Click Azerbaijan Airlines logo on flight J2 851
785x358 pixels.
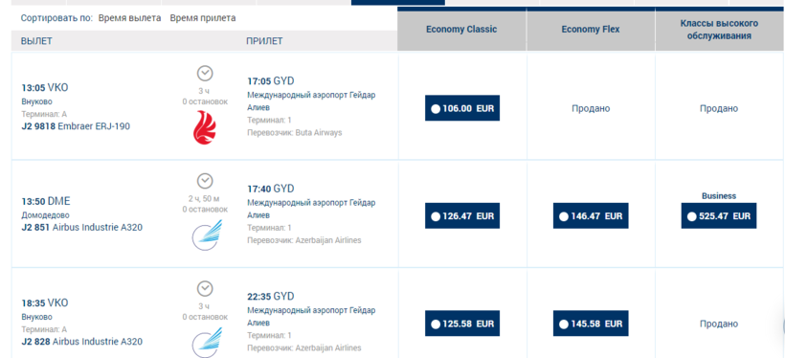tap(208, 235)
